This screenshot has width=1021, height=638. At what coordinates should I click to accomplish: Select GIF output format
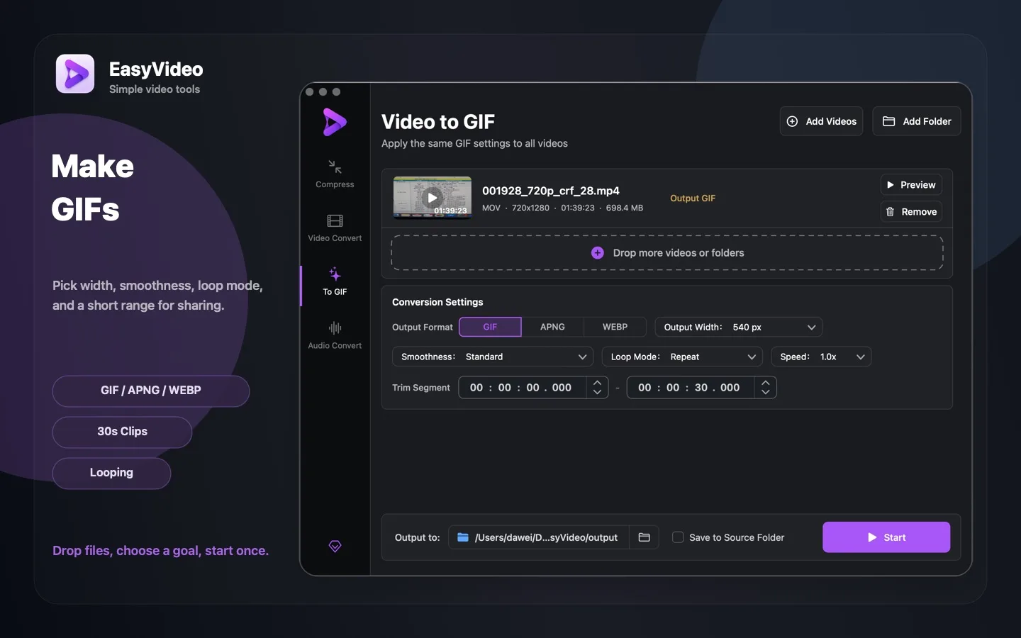(490, 327)
